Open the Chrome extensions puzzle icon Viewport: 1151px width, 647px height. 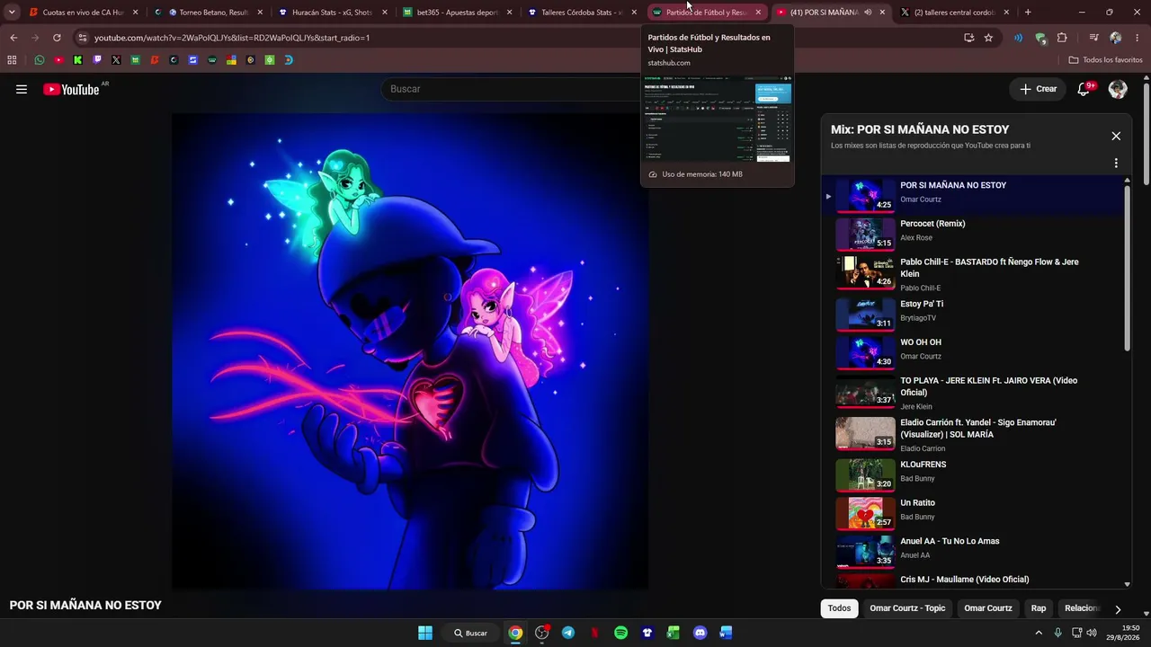pyautogui.click(x=1062, y=38)
